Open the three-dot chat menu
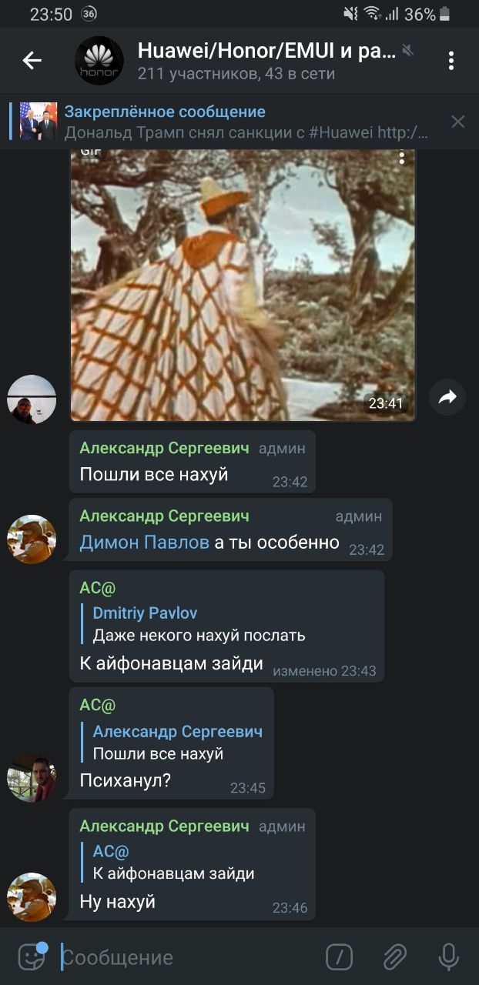 tap(451, 61)
